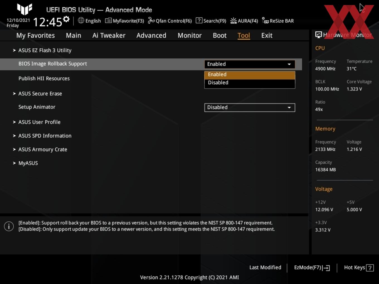This screenshot has height=284, width=379.
Task: Click the memory frequency 2133 MHz value
Action: (x=325, y=149)
